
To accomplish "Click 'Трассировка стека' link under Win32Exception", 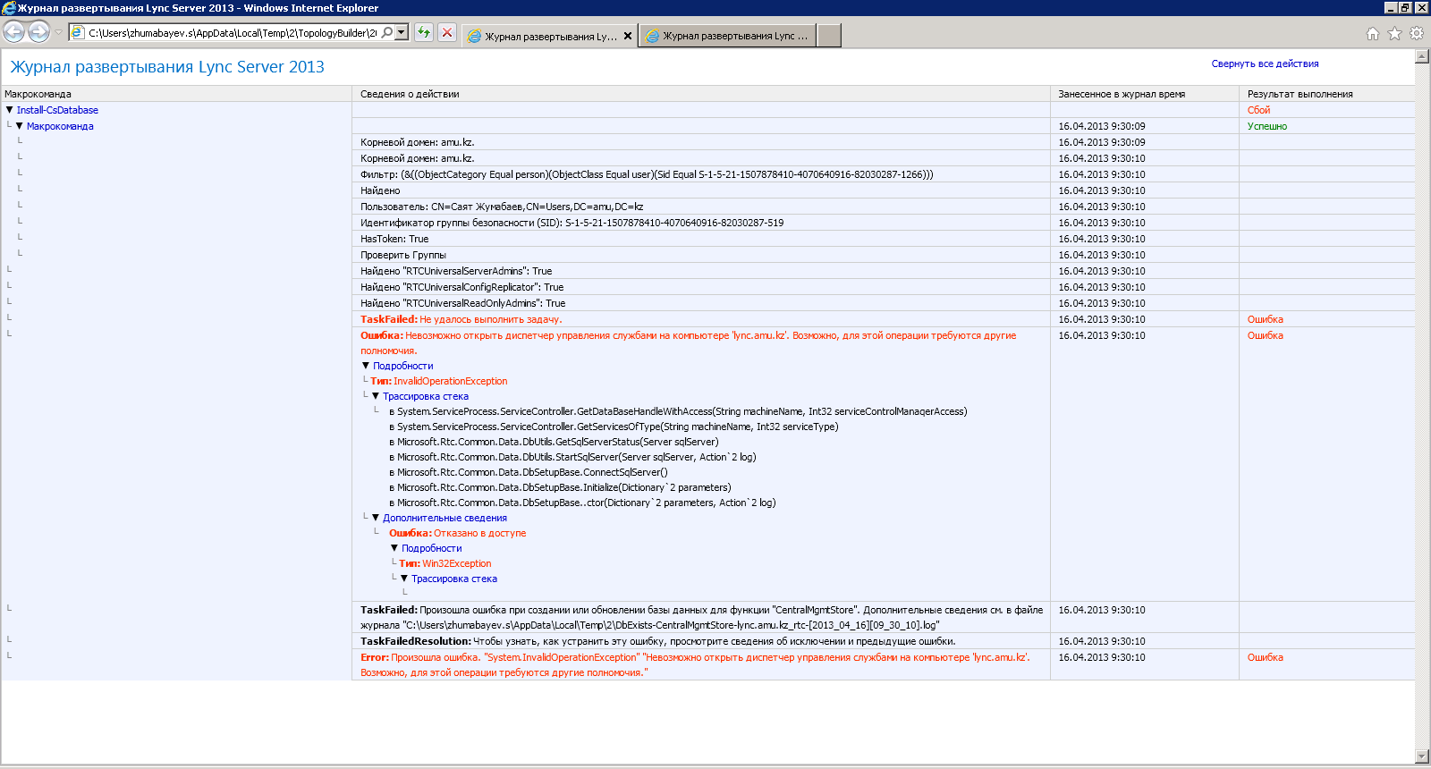I will [x=454, y=579].
